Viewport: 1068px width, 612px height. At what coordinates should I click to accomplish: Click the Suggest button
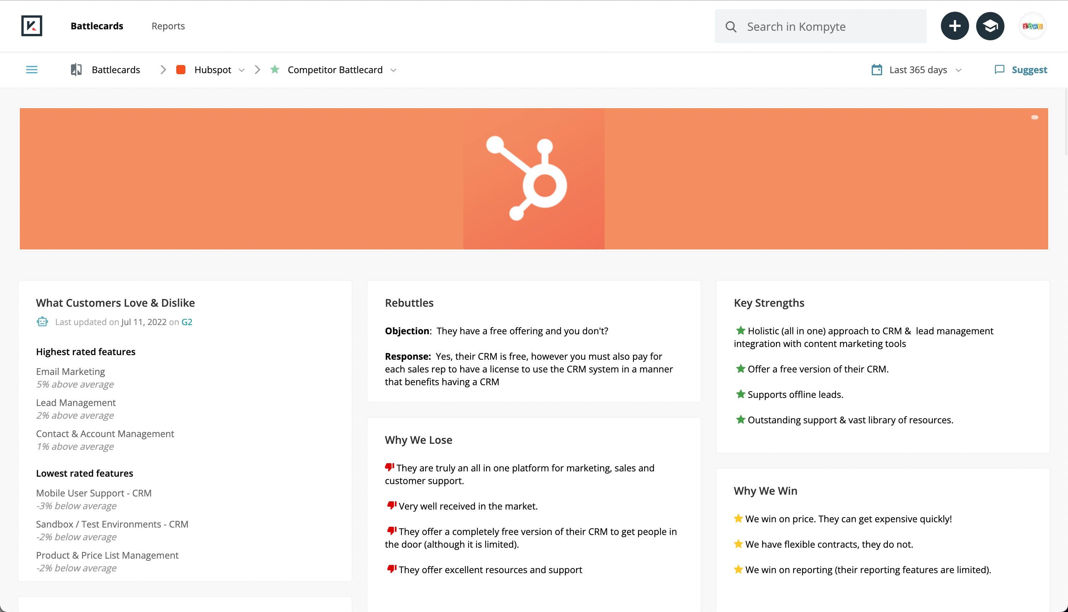(1029, 70)
